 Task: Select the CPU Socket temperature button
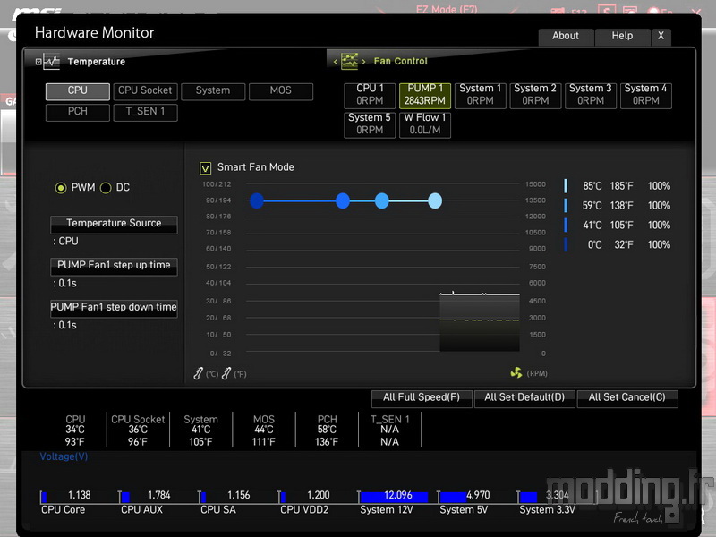145,91
